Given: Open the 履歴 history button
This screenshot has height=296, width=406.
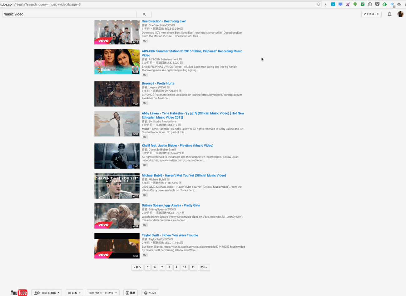Looking at the screenshot, I should pos(131,293).
